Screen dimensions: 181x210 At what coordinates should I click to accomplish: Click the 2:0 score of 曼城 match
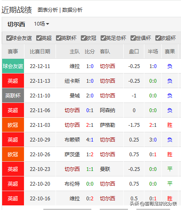[90, 96]
